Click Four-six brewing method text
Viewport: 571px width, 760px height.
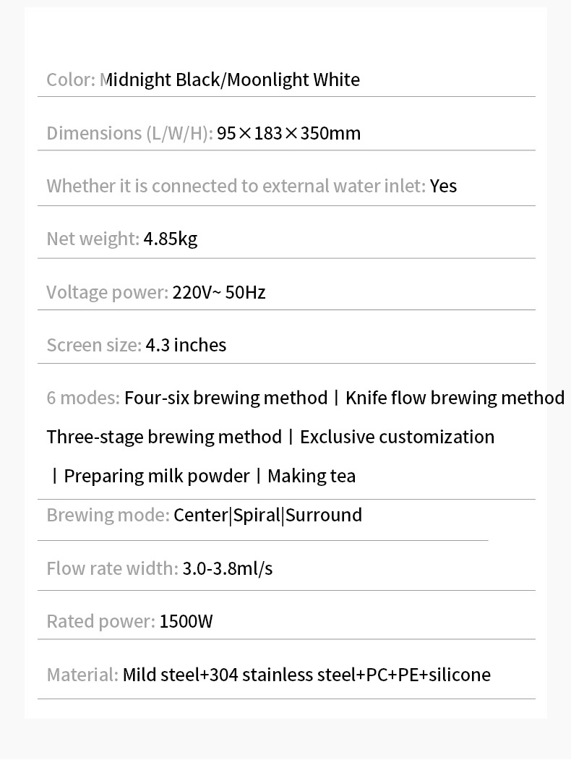pos(226,398)
